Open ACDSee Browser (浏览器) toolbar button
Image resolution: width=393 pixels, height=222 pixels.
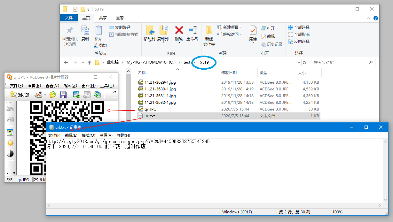click(20, 95)
